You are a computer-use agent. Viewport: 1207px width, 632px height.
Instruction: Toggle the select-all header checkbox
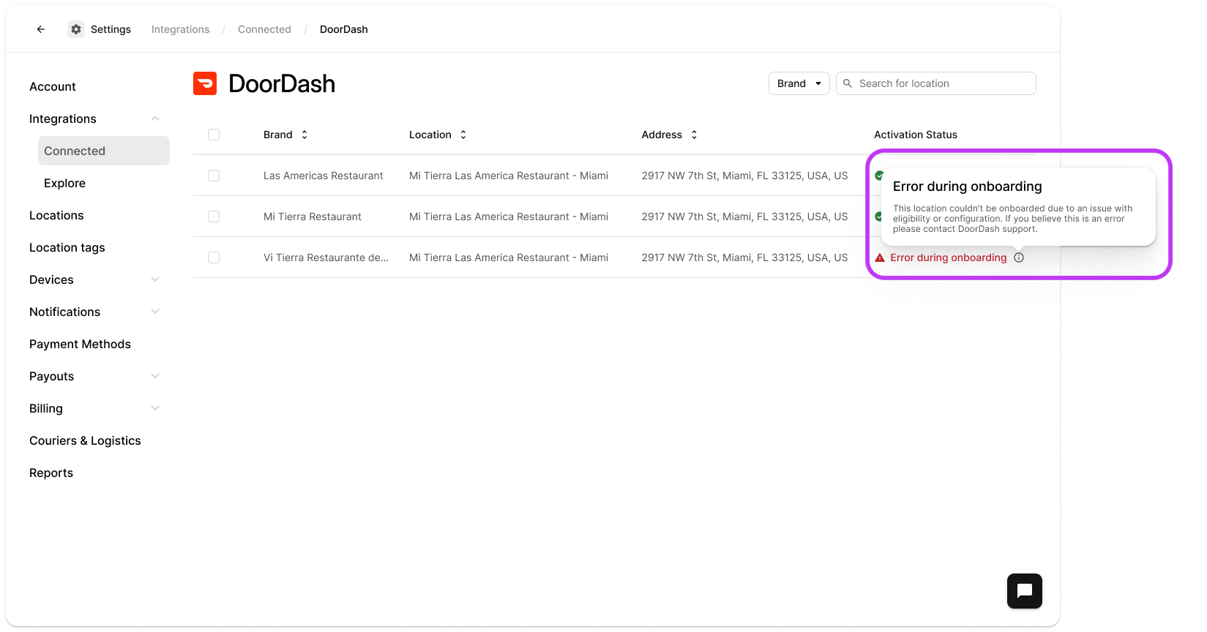(x=214, y=135)
